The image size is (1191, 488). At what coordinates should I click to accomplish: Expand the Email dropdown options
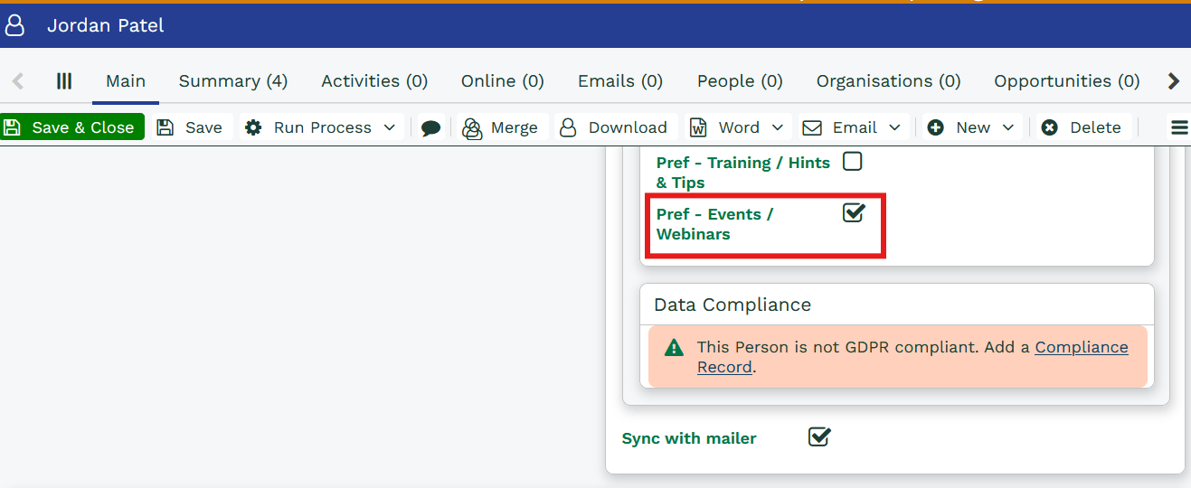click(894, 127)
